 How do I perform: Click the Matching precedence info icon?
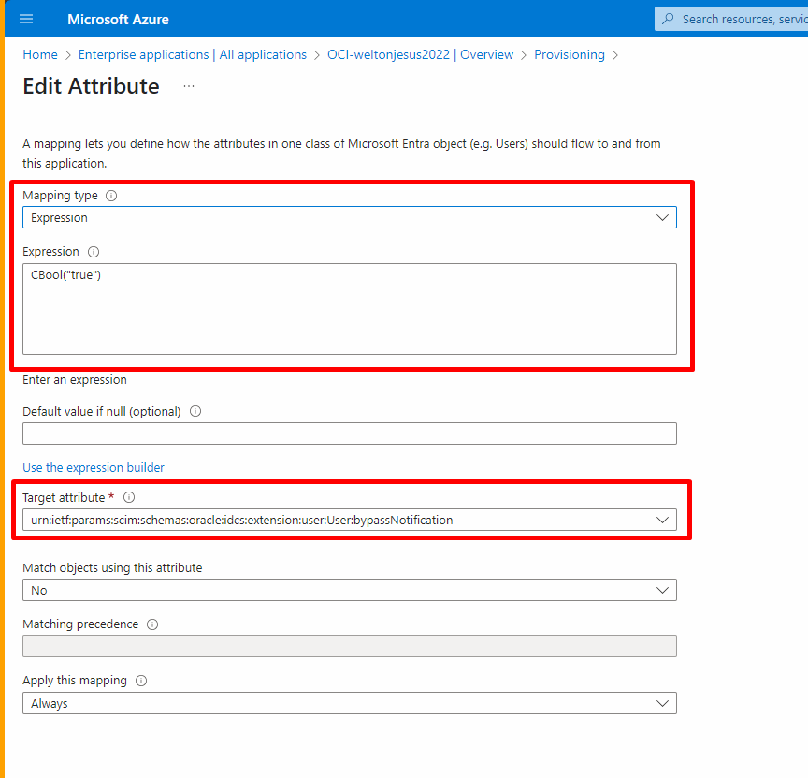point(152,624)
